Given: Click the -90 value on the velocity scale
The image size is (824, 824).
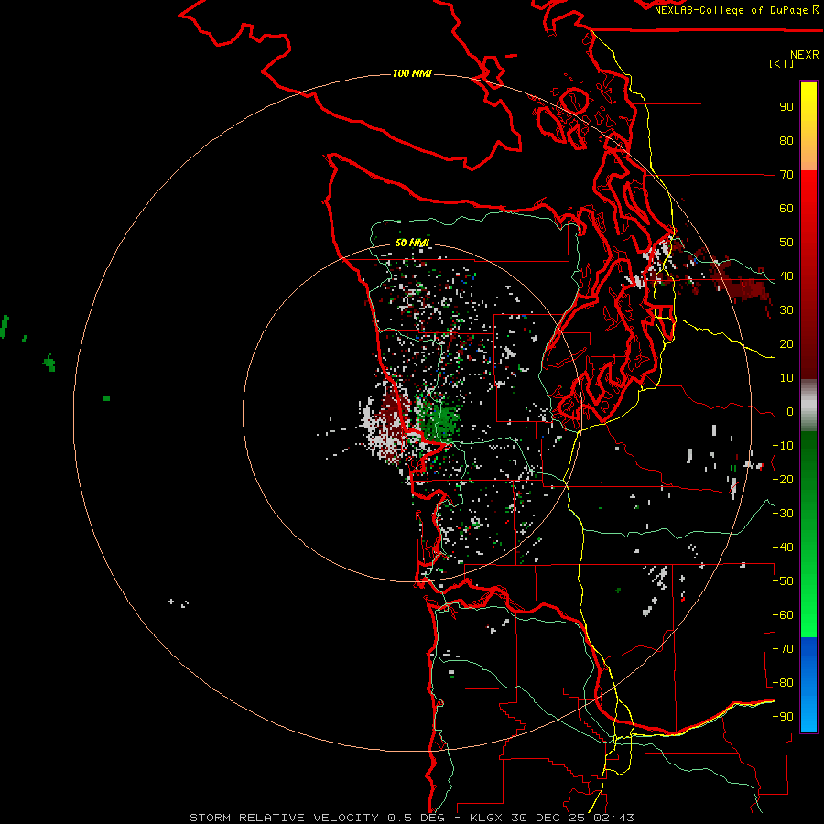Looking at the screenshot, I should coord(783,717).
